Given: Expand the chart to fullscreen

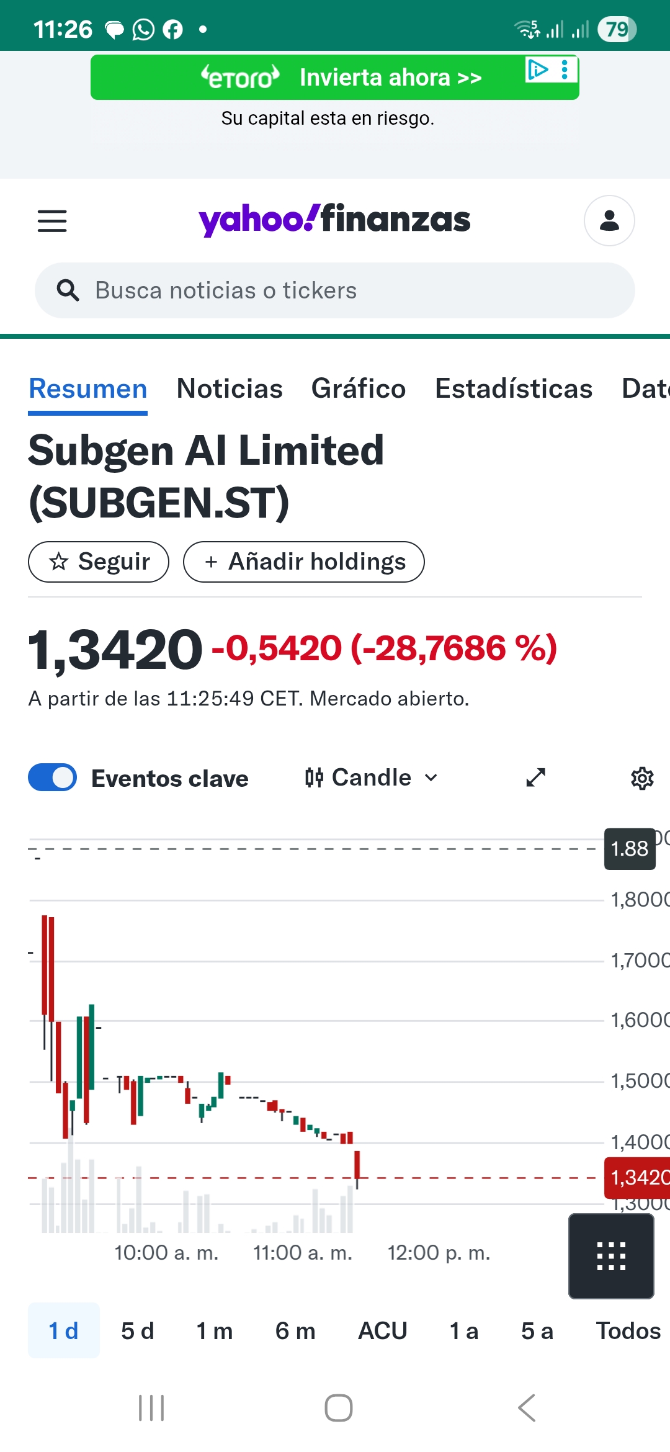Looking at the screenshot, I should pos(535,778).
